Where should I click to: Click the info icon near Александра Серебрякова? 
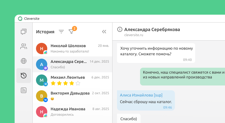[x=120, y=30]
